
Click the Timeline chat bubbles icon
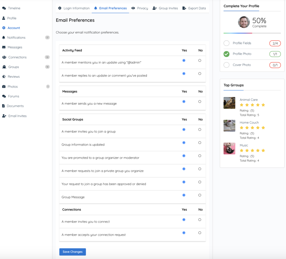pos(4,8)
